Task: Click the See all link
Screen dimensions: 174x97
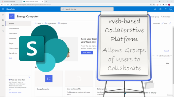Action: (167, 51)
